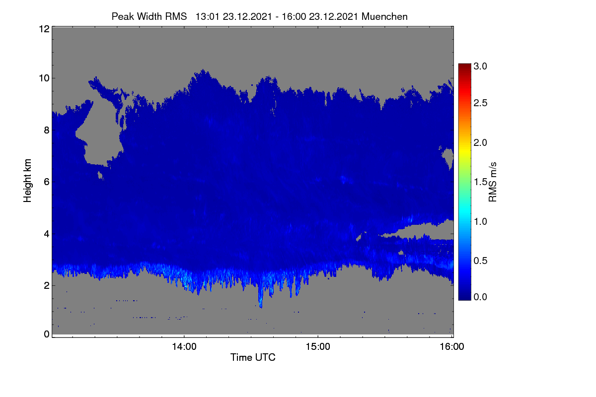This screenshot has width=596, height=397.
Task: Click the height tick label 2
Action: [46, 285]
